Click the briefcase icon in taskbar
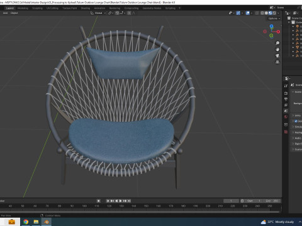The width and height of the screenshot is (302, 226). pyautogui.click(x=11, y=222)
